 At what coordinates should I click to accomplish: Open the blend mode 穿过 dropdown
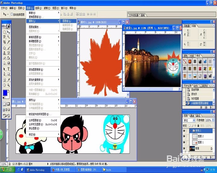[x=194, y=120]
